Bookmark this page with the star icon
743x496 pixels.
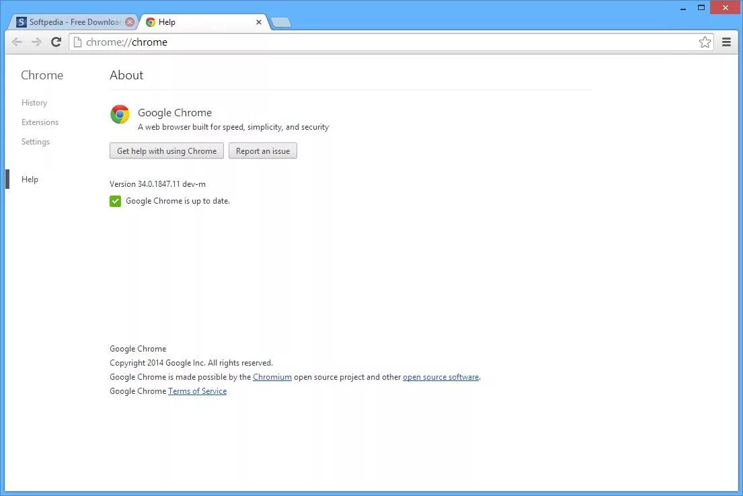705,42
